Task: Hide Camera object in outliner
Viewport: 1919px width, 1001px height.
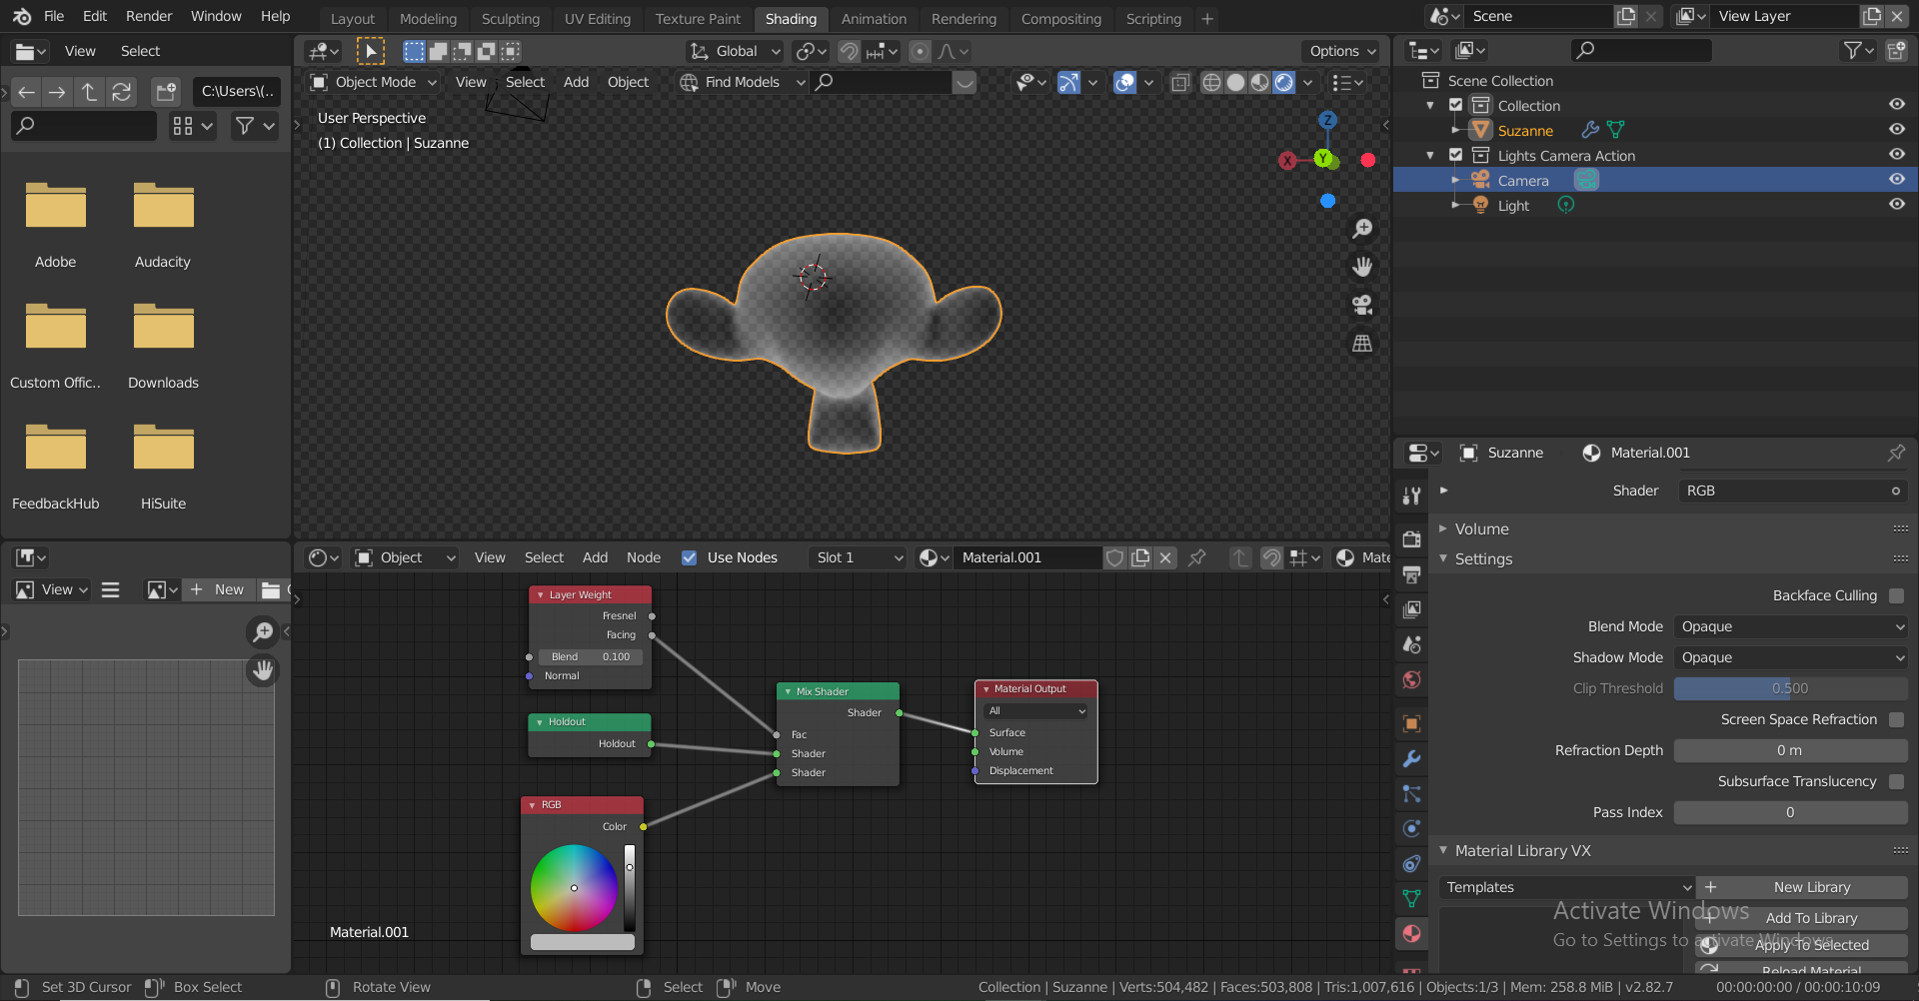Action: point(1896,180)
